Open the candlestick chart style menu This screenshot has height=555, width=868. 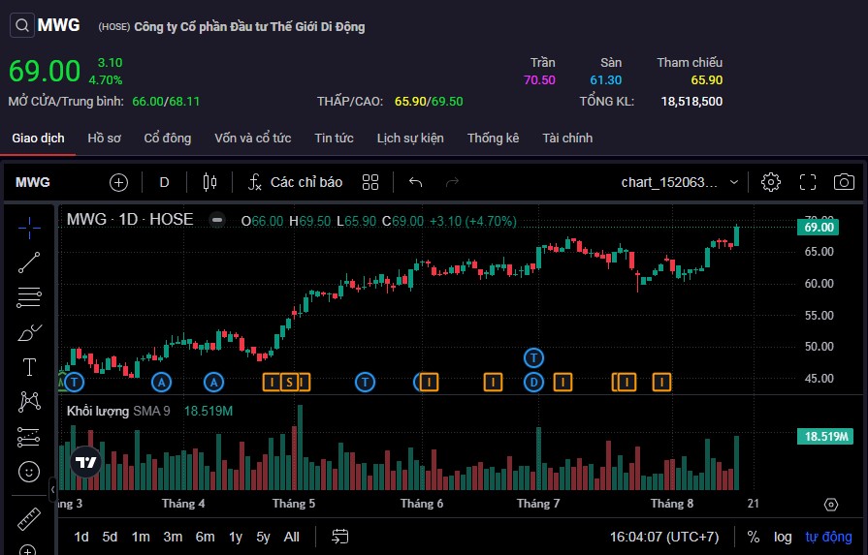[x=209, y=182]
